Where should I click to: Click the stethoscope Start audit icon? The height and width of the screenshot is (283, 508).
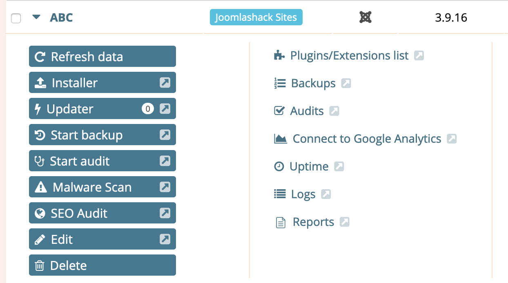coord(40,161)
